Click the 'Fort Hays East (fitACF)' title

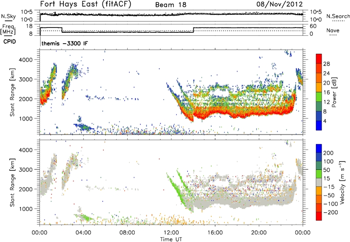(x=86, y=4)
